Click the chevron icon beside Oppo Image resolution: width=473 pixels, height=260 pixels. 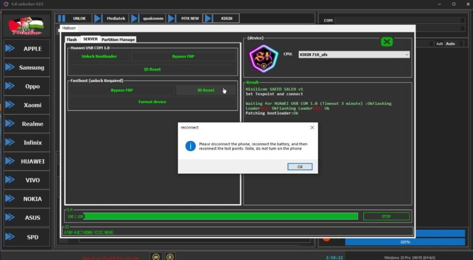coord(10,86)
